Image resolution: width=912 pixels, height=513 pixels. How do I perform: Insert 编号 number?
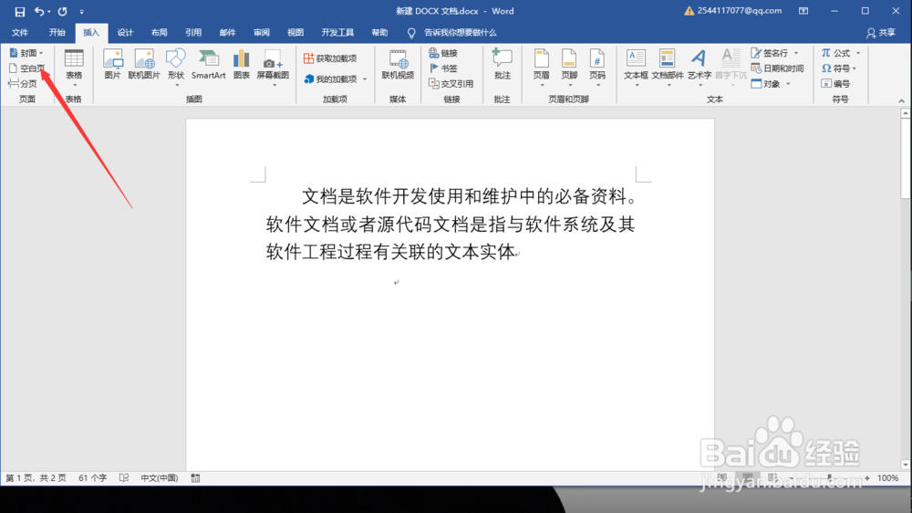835,84
